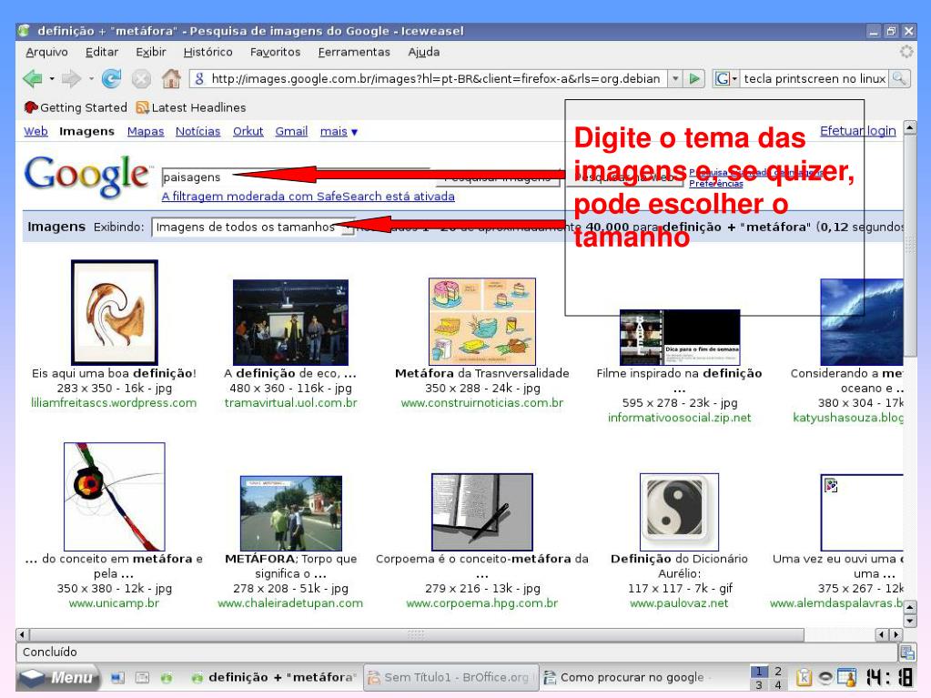Image resolution: width=931 pixels, height=698 pixels.
Task: Open the back history dropdown arrow
Action: click(x=52, y=78)
